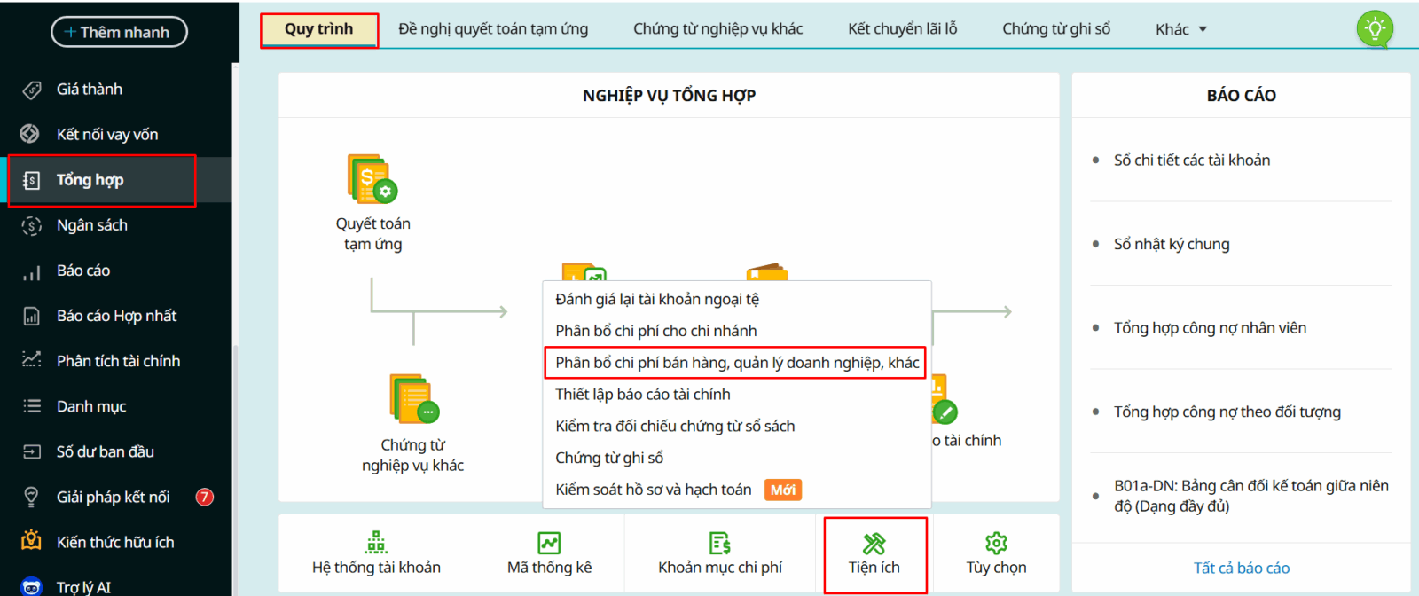Click the Trợ lý AI label
This screenshot has width=1419, height=596.
pos(83,587)
